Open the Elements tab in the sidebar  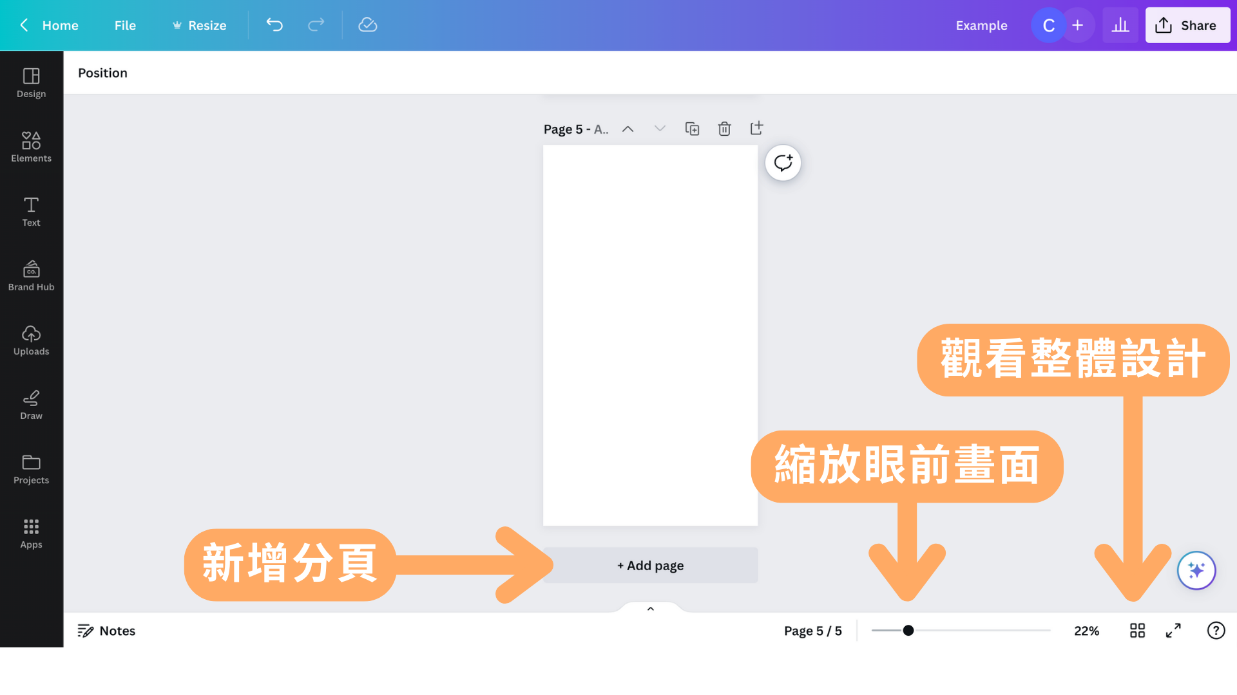tap(31, 147)
